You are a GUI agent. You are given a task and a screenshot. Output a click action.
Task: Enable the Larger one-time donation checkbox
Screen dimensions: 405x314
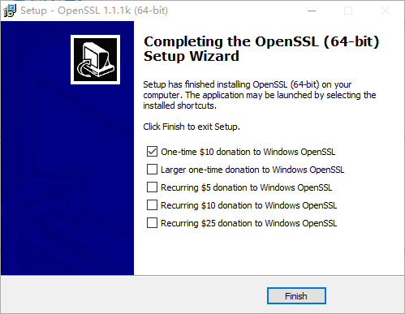(152, 170)
